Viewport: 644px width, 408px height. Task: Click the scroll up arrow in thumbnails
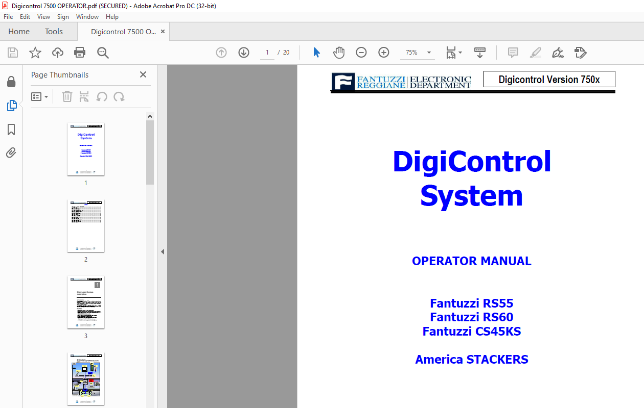coord(150,116)
